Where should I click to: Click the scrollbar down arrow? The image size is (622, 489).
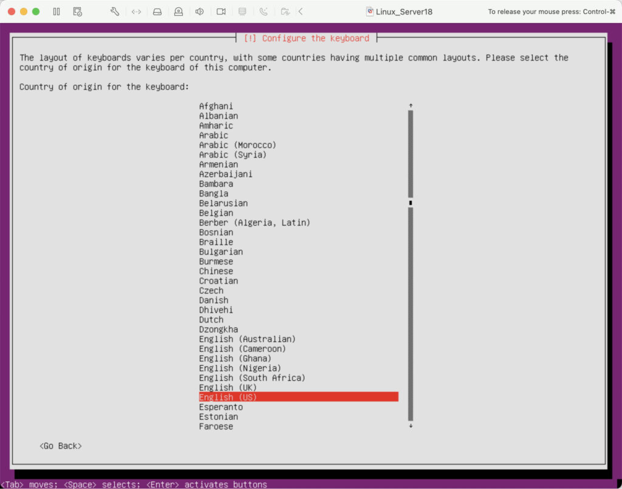[x=411, y=426]
